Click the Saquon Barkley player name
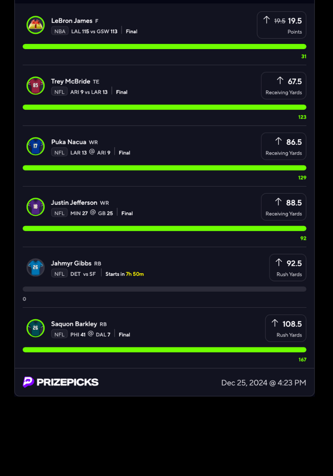Viewport: 333px width, 476px height. [74, 324]
